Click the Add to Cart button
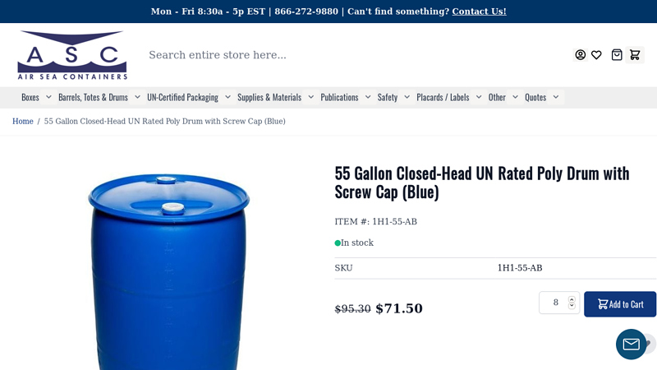The height and width of the screenshot is (370, 657). (620, 304)
